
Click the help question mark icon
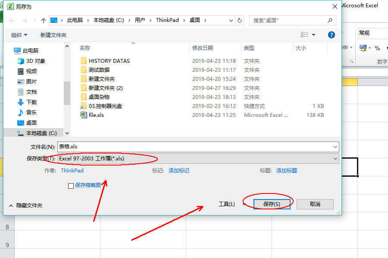331,35
